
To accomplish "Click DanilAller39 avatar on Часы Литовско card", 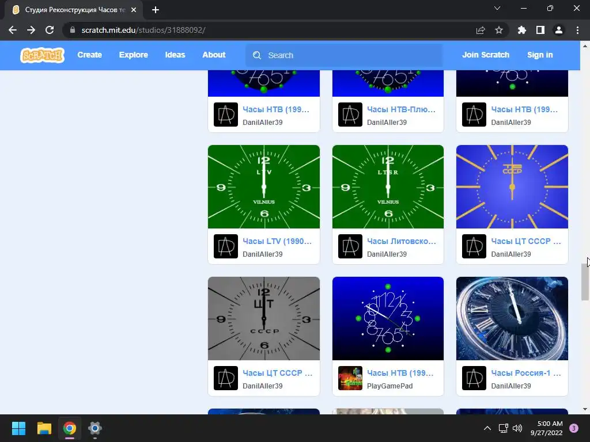I will pos(350,246).
